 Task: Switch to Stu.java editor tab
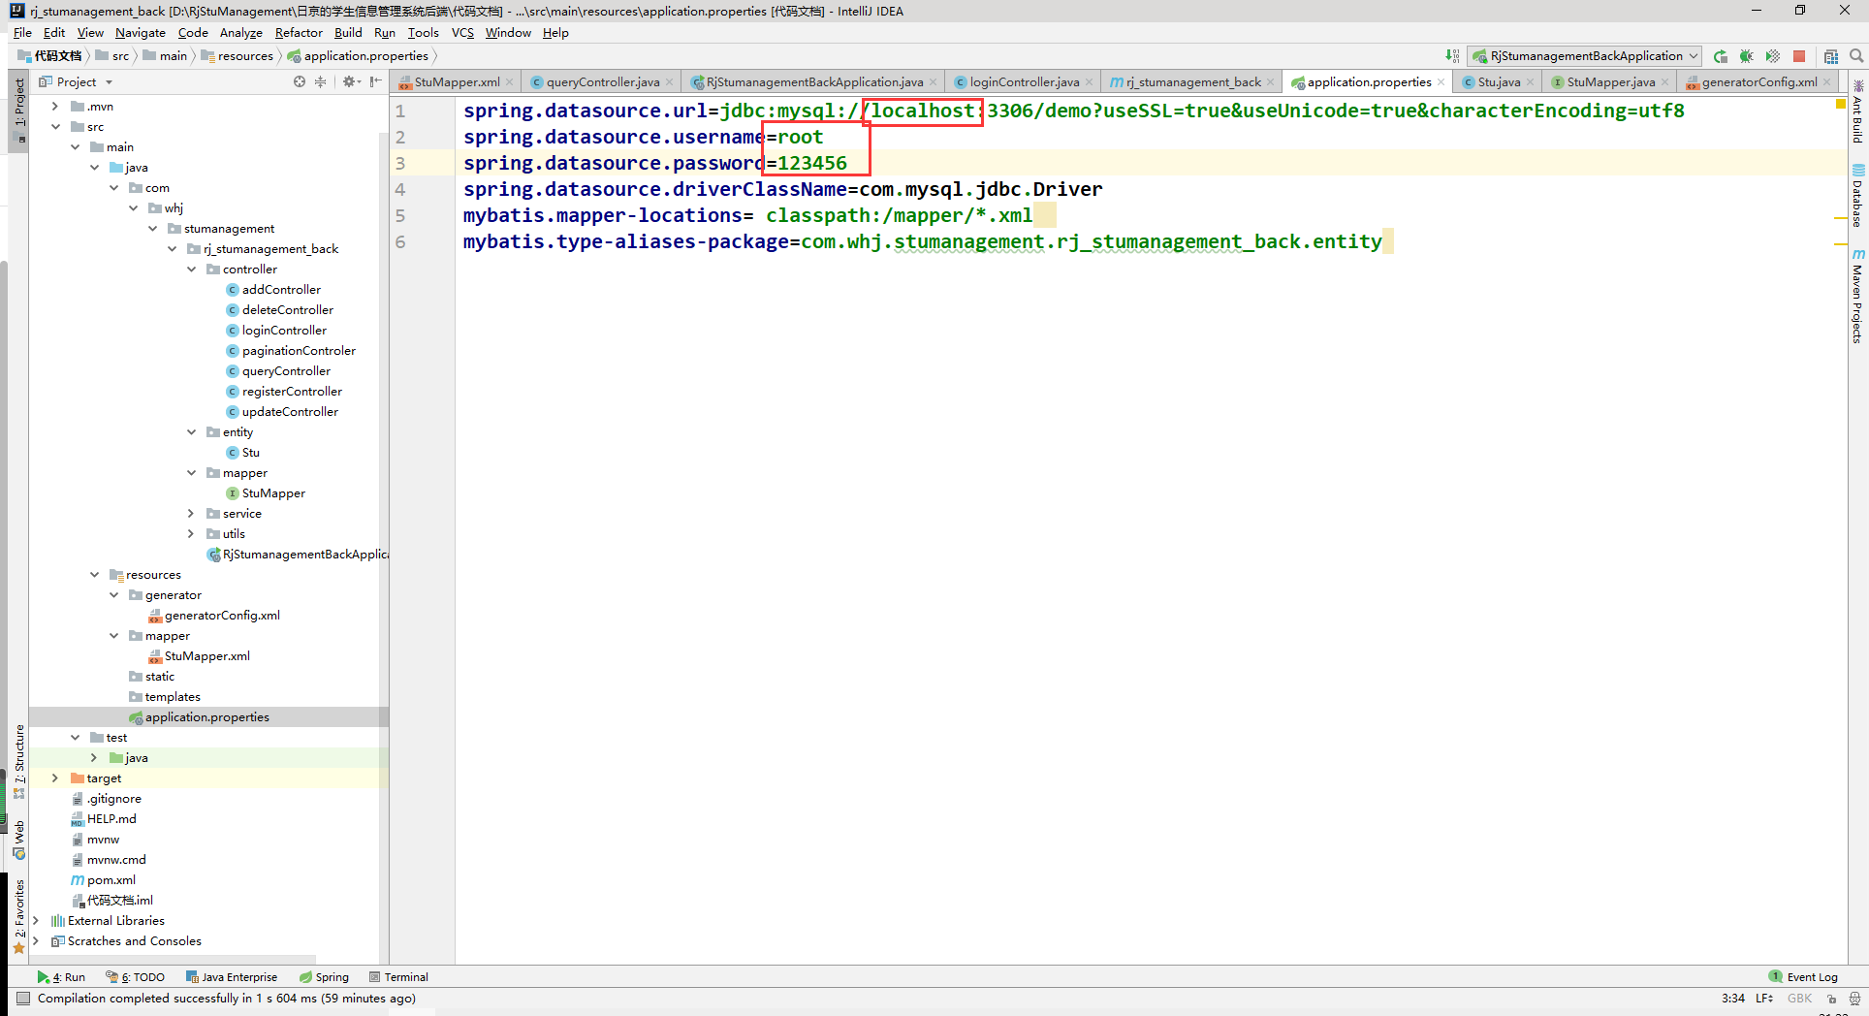coord(1498,82)
